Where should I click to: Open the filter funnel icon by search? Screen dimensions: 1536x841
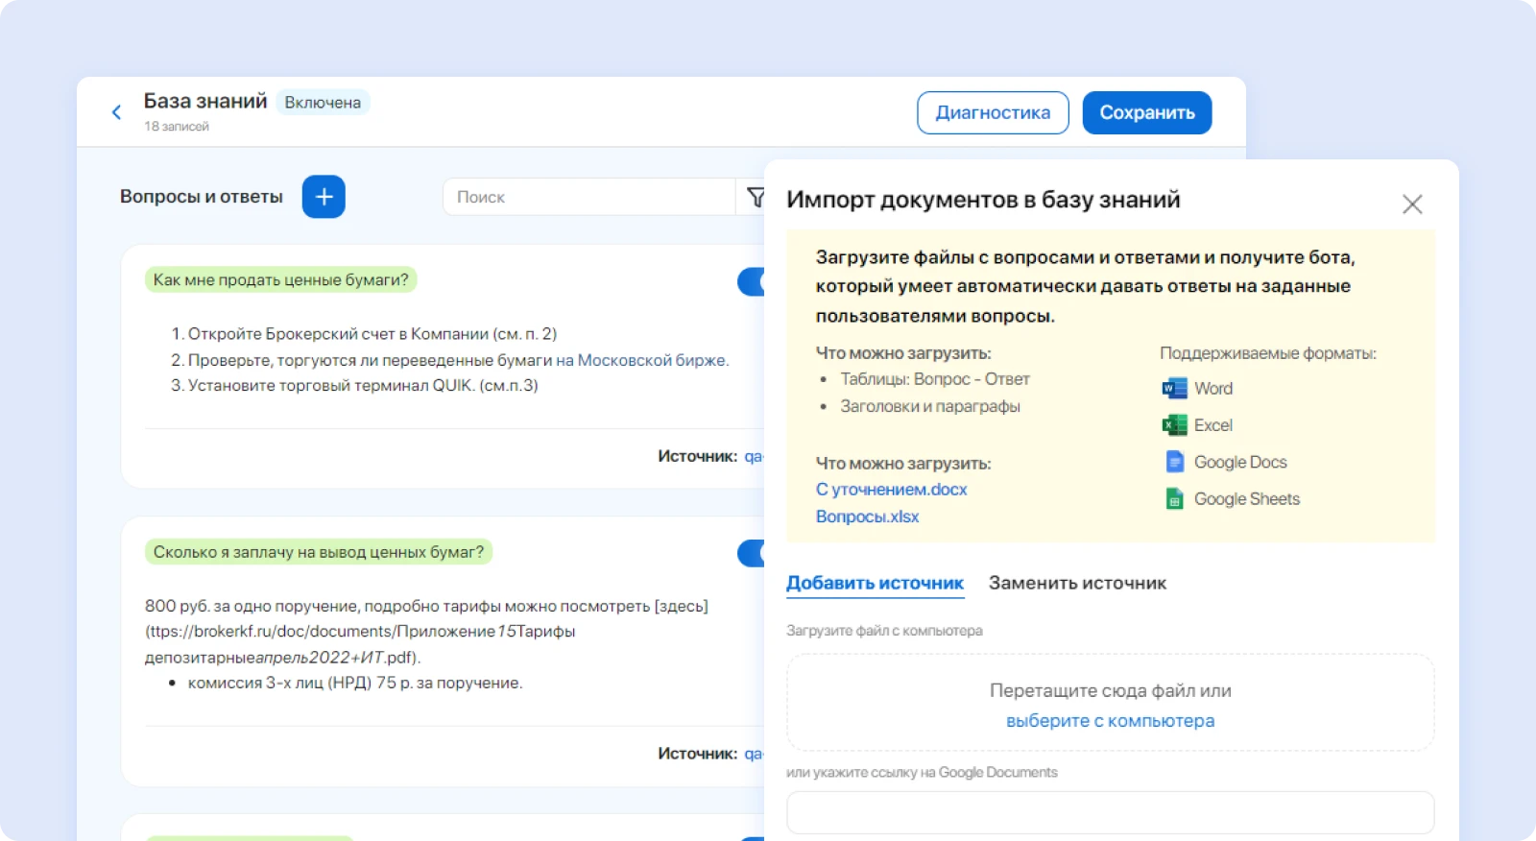755,197
